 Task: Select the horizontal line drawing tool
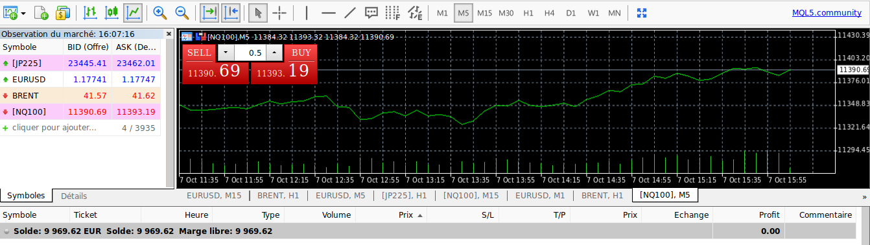coord(329,12)
